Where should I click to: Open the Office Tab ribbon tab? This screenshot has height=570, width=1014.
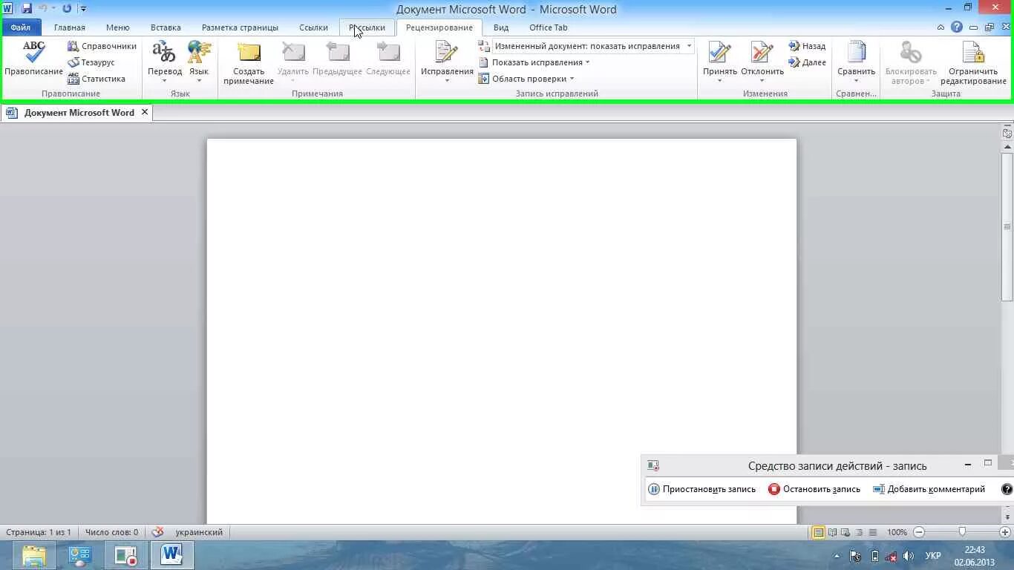tap(549, 27)
